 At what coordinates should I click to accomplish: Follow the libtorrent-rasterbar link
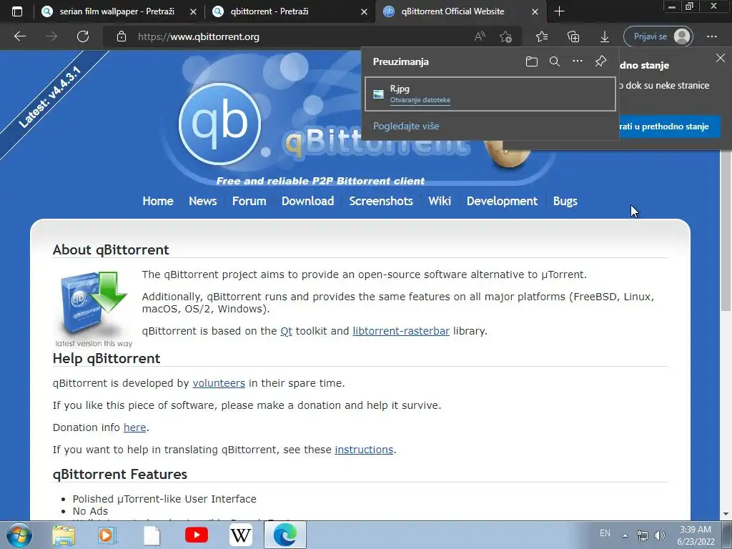[401, 331]
